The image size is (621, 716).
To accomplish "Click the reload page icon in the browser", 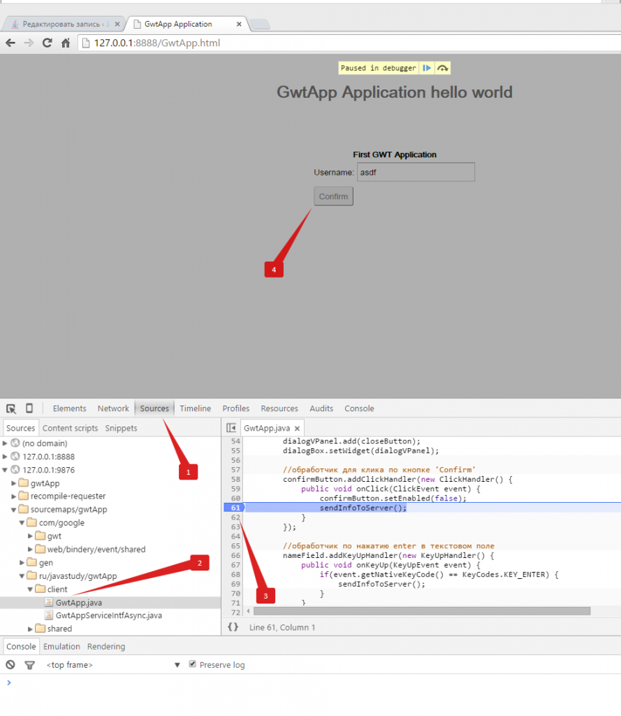I will point(47,43).
